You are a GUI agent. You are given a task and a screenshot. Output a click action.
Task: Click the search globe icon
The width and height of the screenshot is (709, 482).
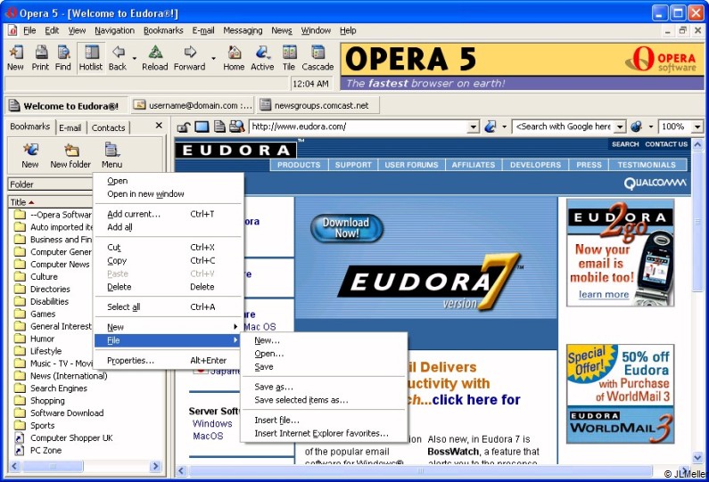point(637,127)
